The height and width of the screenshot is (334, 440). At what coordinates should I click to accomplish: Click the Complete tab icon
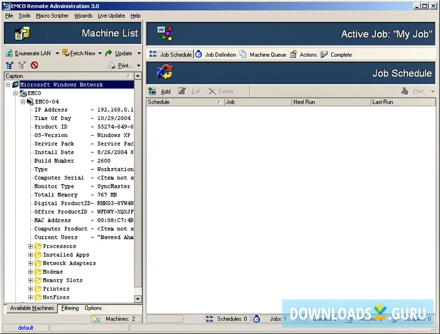pos(324,54)
